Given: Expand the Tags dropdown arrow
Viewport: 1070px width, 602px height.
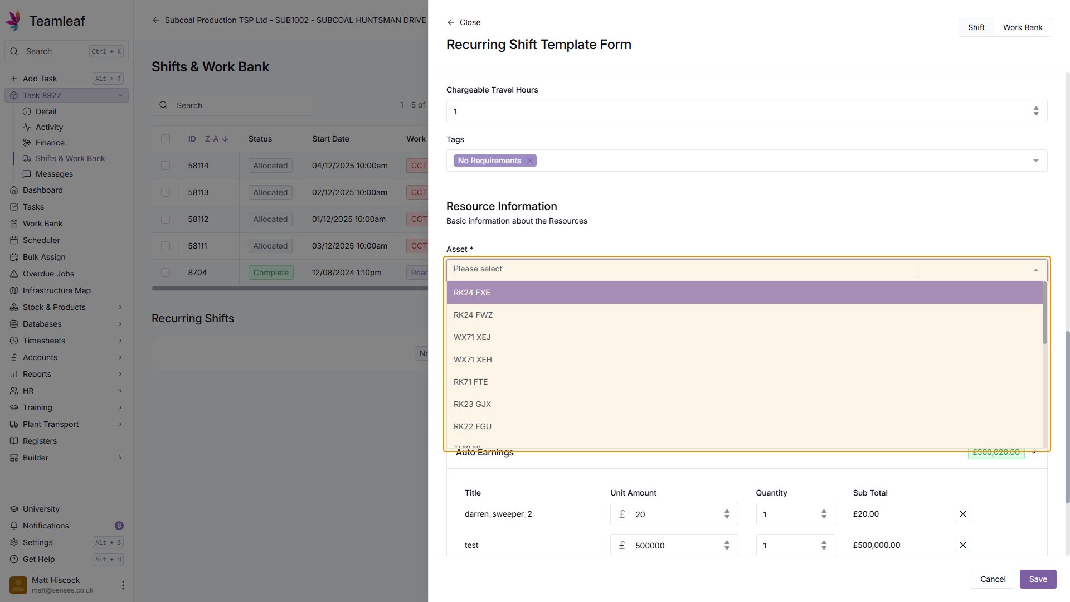Looking at the screenshot, I should (1035, 161).
